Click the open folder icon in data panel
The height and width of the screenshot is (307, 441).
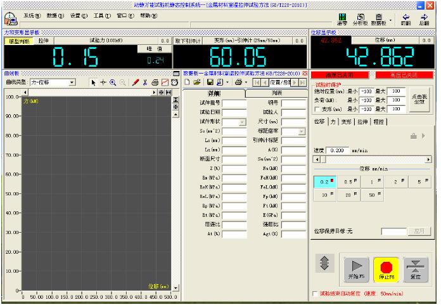point(196,82)
